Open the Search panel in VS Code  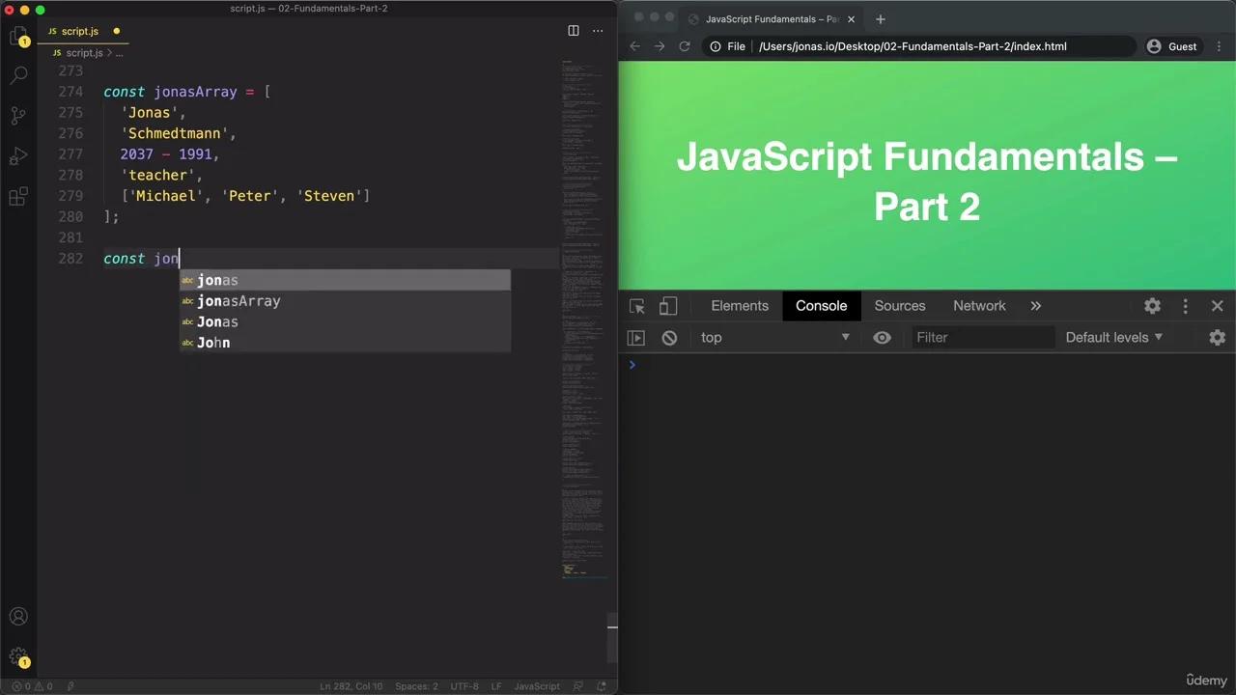[19, 75]
